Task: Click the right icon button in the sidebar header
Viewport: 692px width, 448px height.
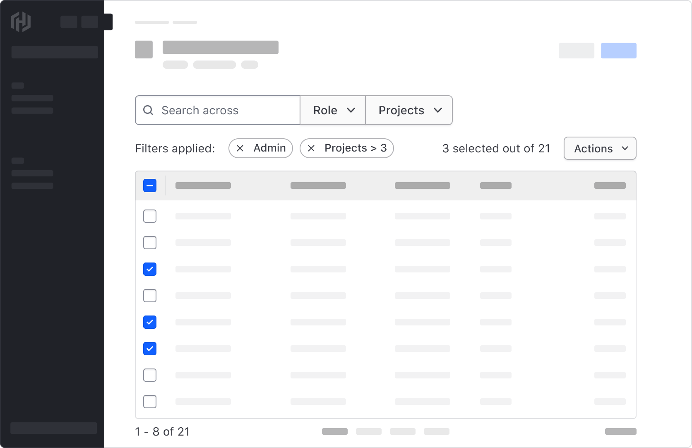Action: (90, 22)
